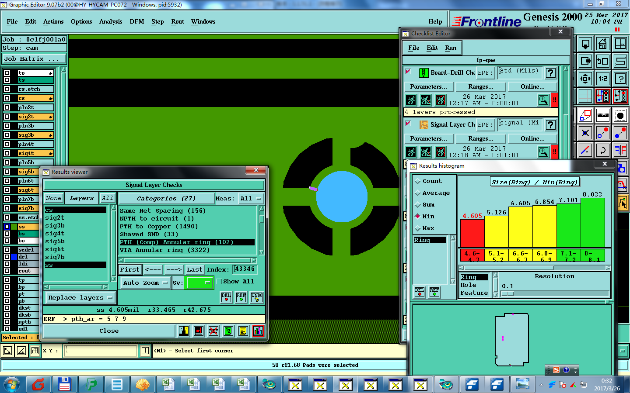Click the exclamation icon next to XY field
Image resolution: width=630 pixels, height=393 pixels.
pyautogui.click(x=145, y=351)
